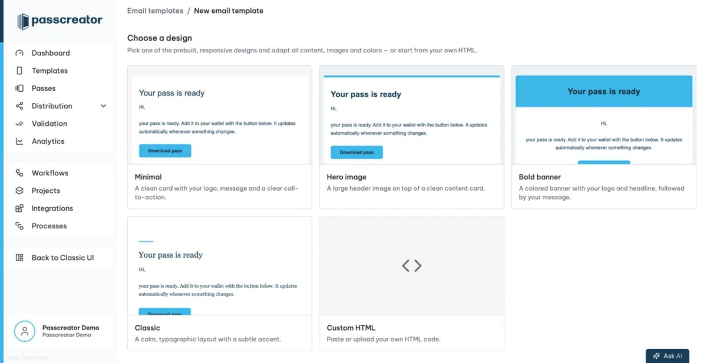Choose the Custom HTML card title

351,328
